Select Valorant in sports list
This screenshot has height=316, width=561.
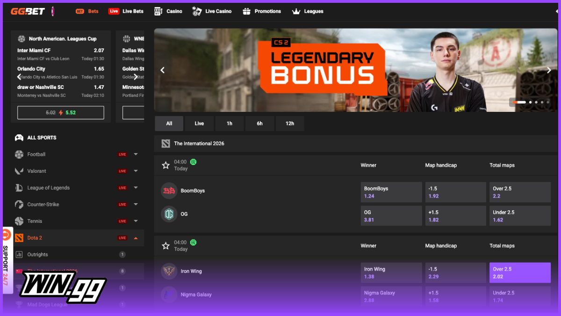pos(36,171)
